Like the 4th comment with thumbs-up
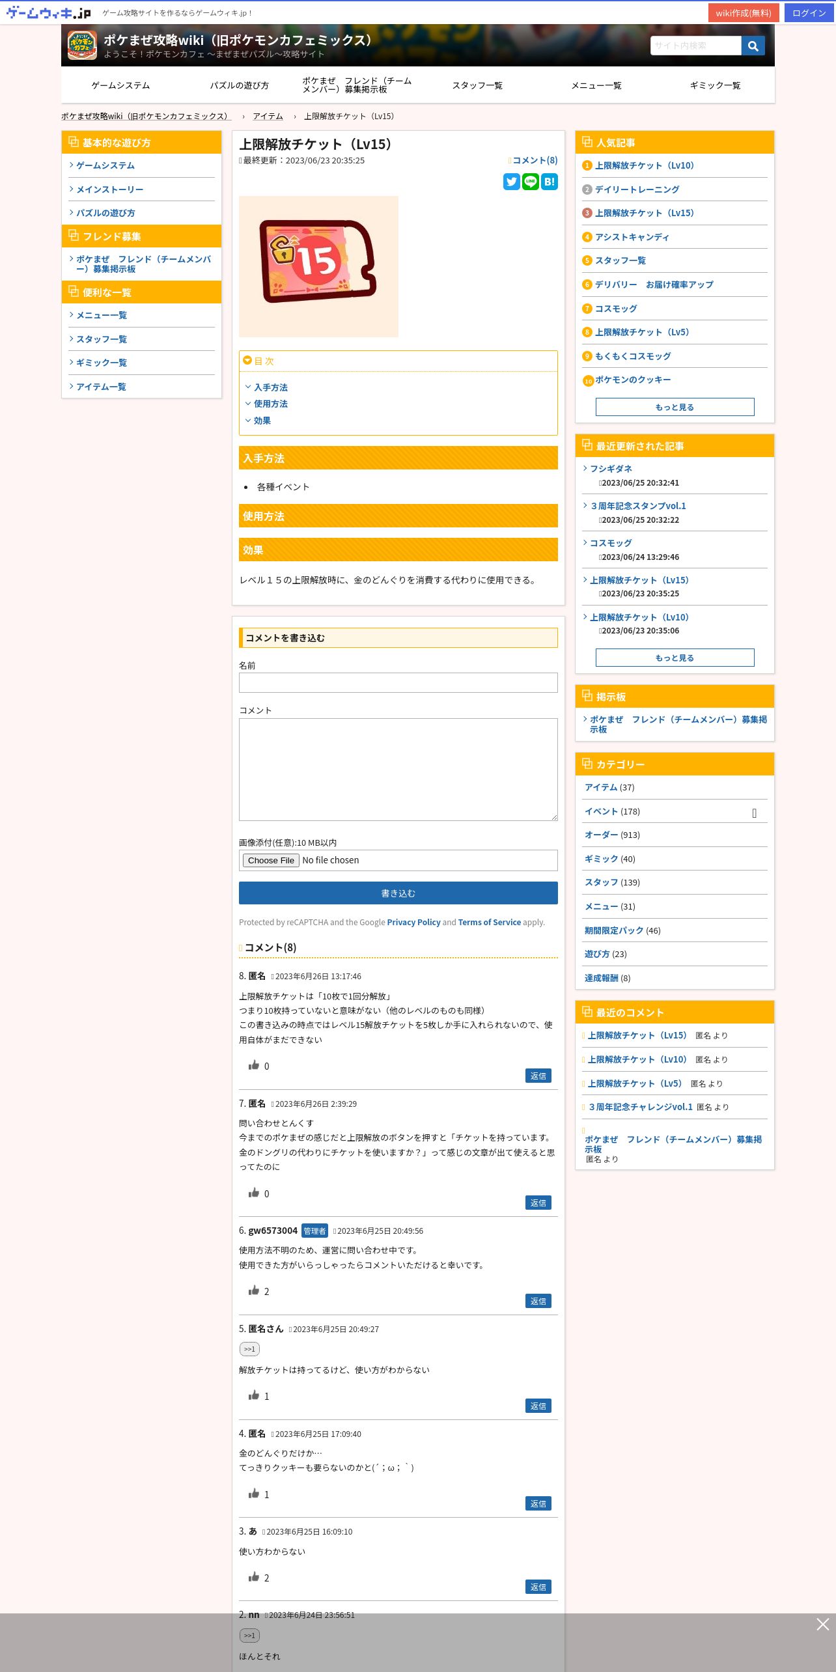Image resolution: width=836 pixels, height=1672 pixels. click(254, 1494)
